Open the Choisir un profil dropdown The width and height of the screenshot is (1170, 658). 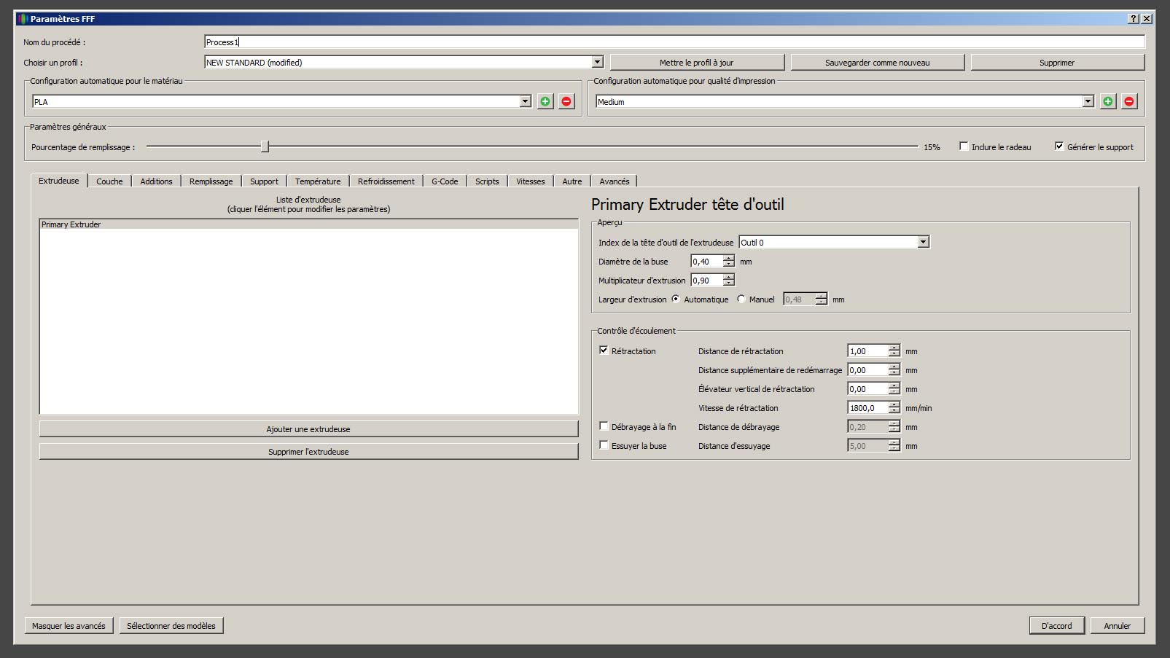click(597, 63)
